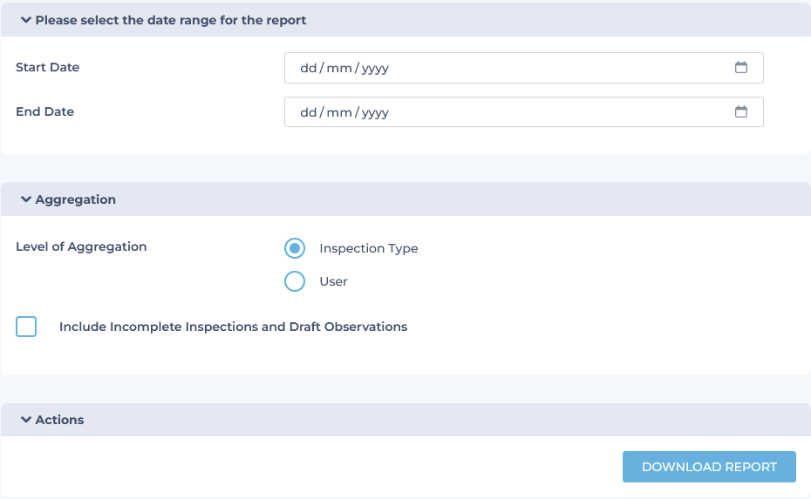Select the User radio button
811x499 pixels.
[x=294, y=281]
